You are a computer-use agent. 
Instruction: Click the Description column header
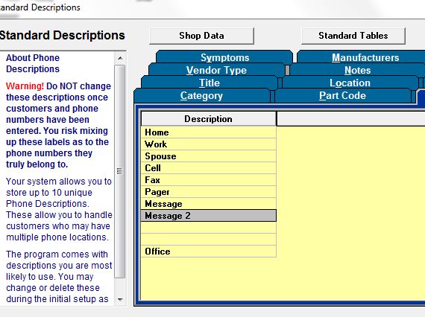point(209,119)
